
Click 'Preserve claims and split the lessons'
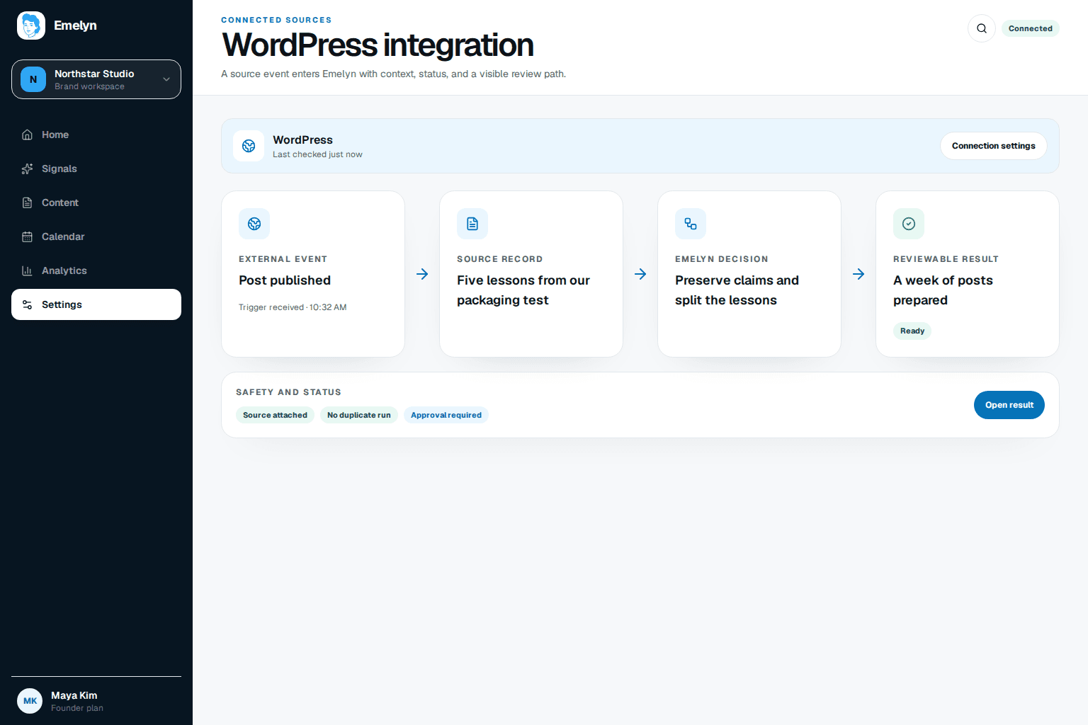737,290
